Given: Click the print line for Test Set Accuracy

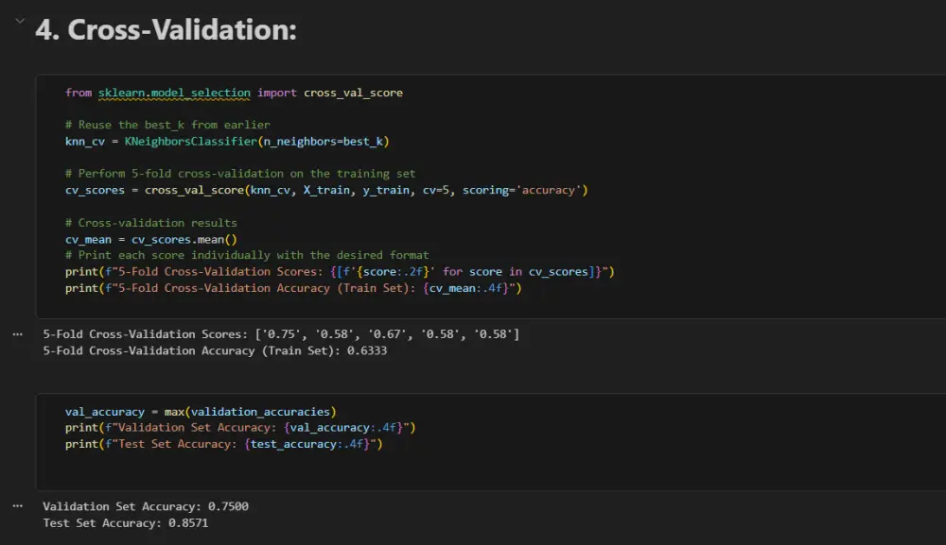Looking at the screenshot, I should click(224, 445).
